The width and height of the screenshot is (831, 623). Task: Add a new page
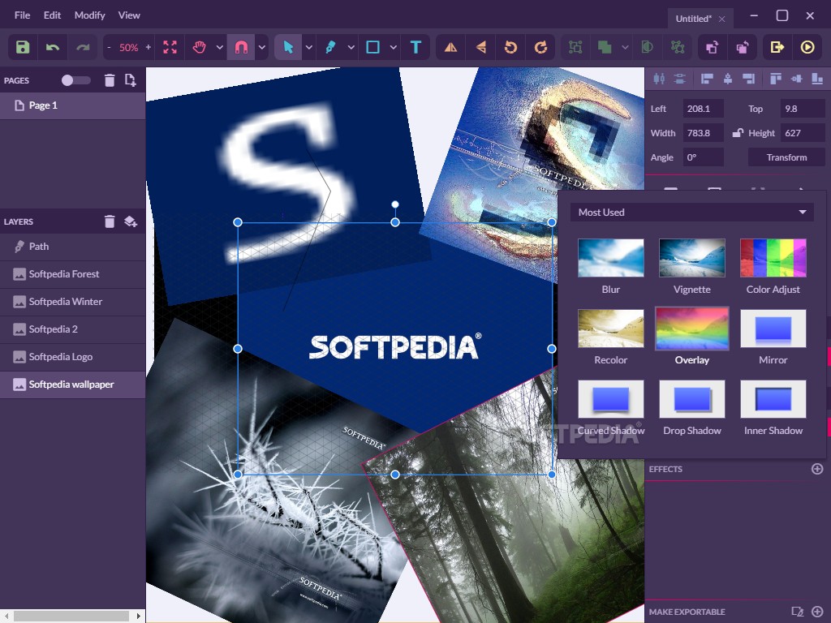point(130,80)
